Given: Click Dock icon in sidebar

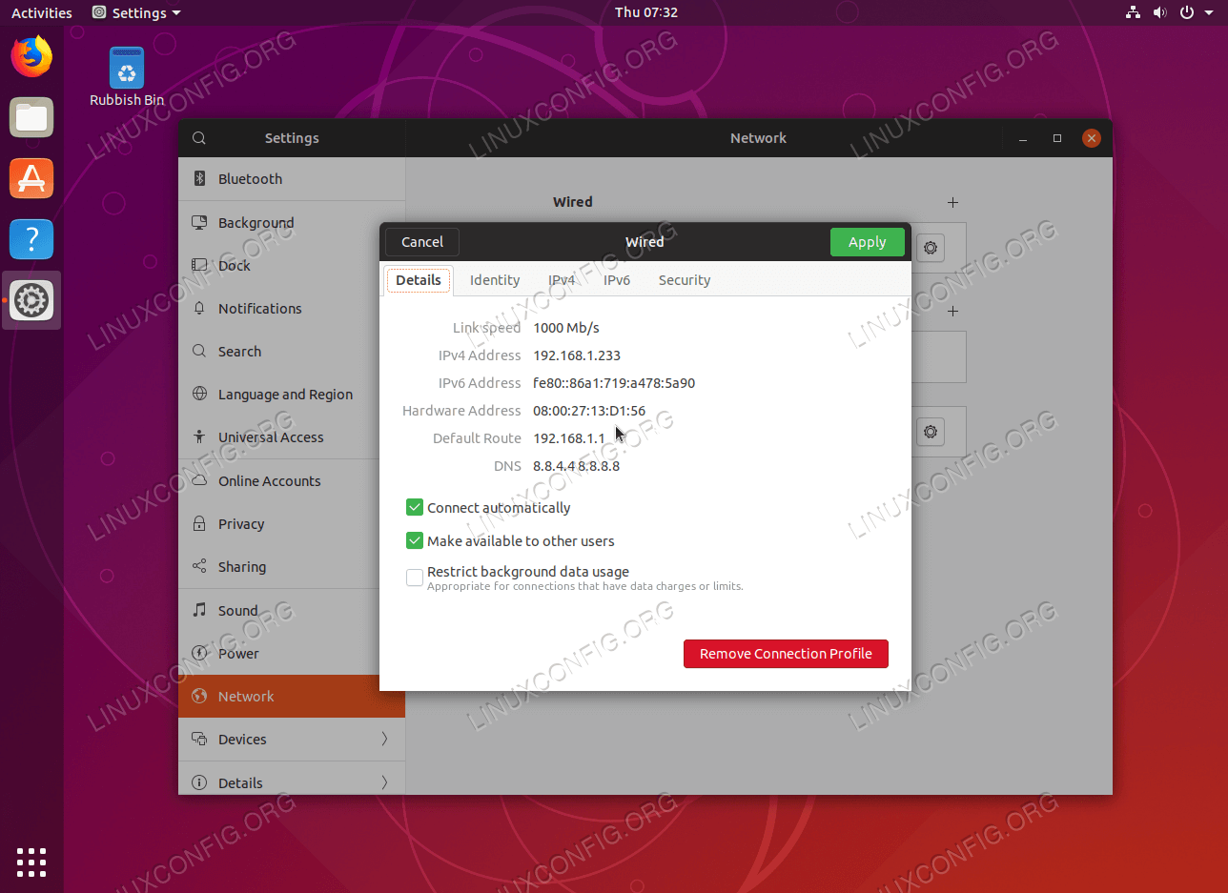Looking at the screenshot, I should pos(199,265).
